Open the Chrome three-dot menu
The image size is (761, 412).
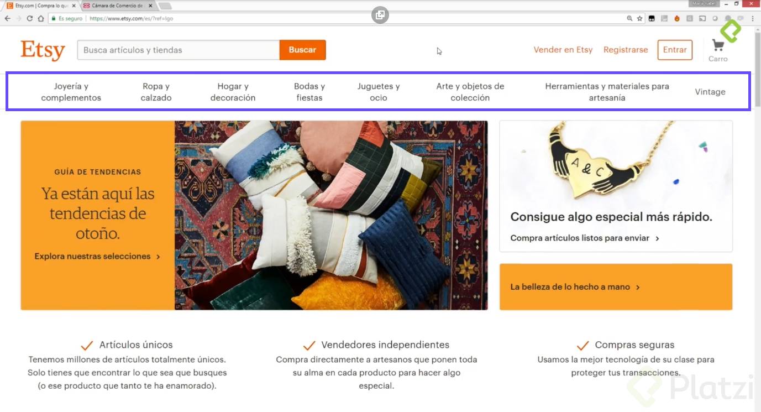(754, 18)
